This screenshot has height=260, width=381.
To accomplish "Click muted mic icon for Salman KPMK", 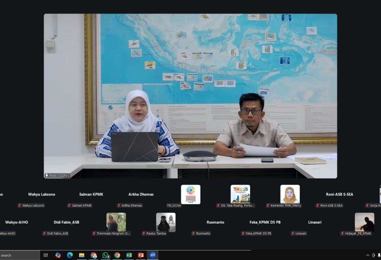I will (69, 205).
